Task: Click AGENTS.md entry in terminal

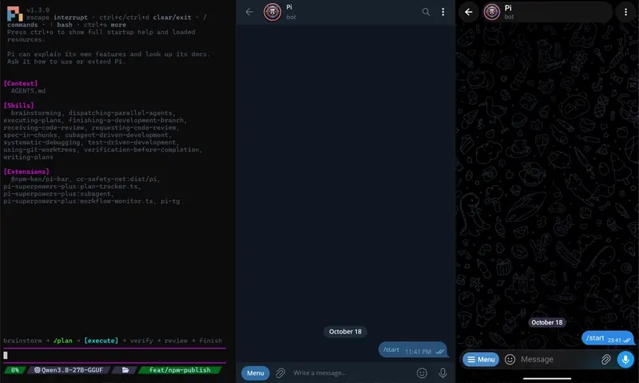Action: pyautogui.click(x=28, y=91)
